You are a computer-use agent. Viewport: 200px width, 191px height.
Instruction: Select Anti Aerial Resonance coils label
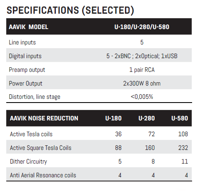point(43,175)
